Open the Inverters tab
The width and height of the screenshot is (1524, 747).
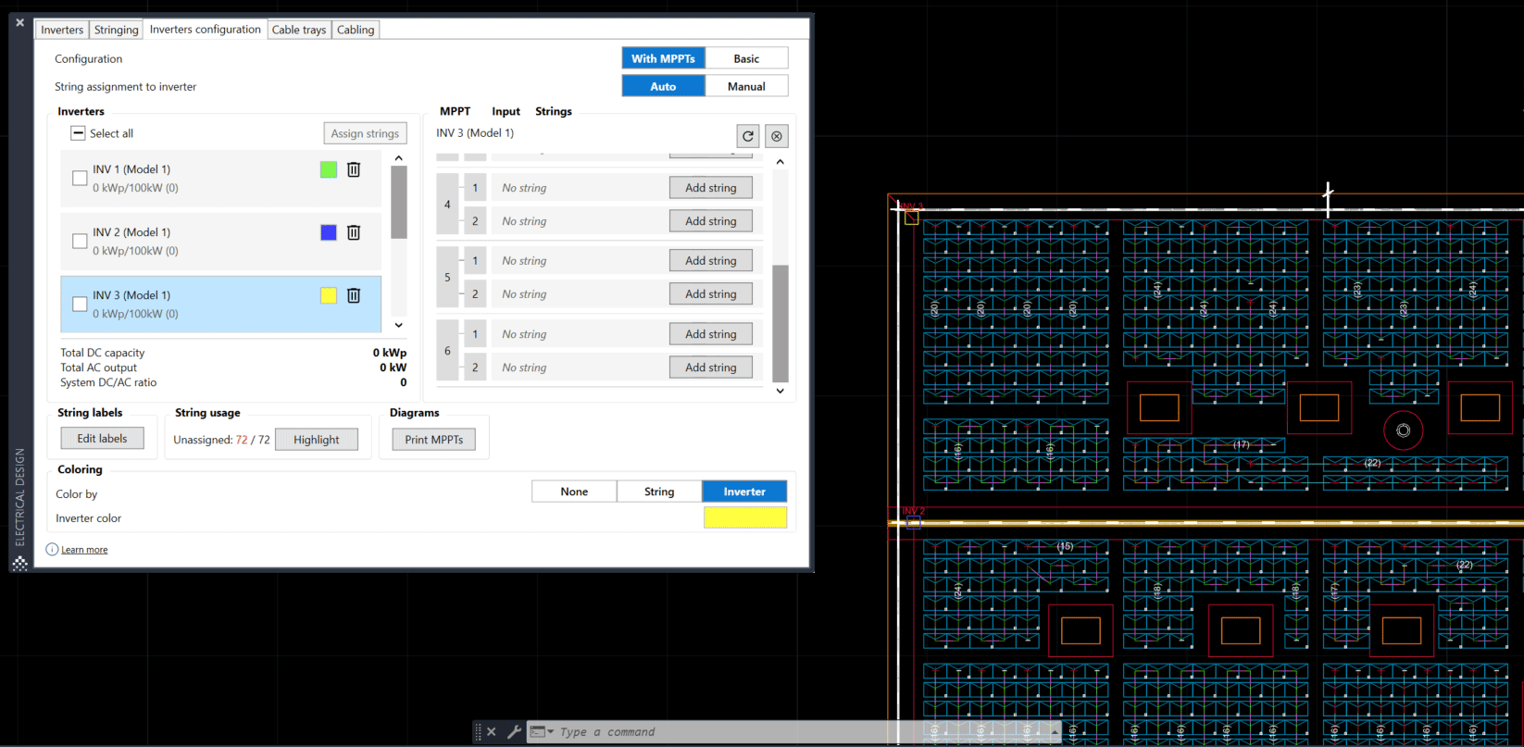click(62, 30)
